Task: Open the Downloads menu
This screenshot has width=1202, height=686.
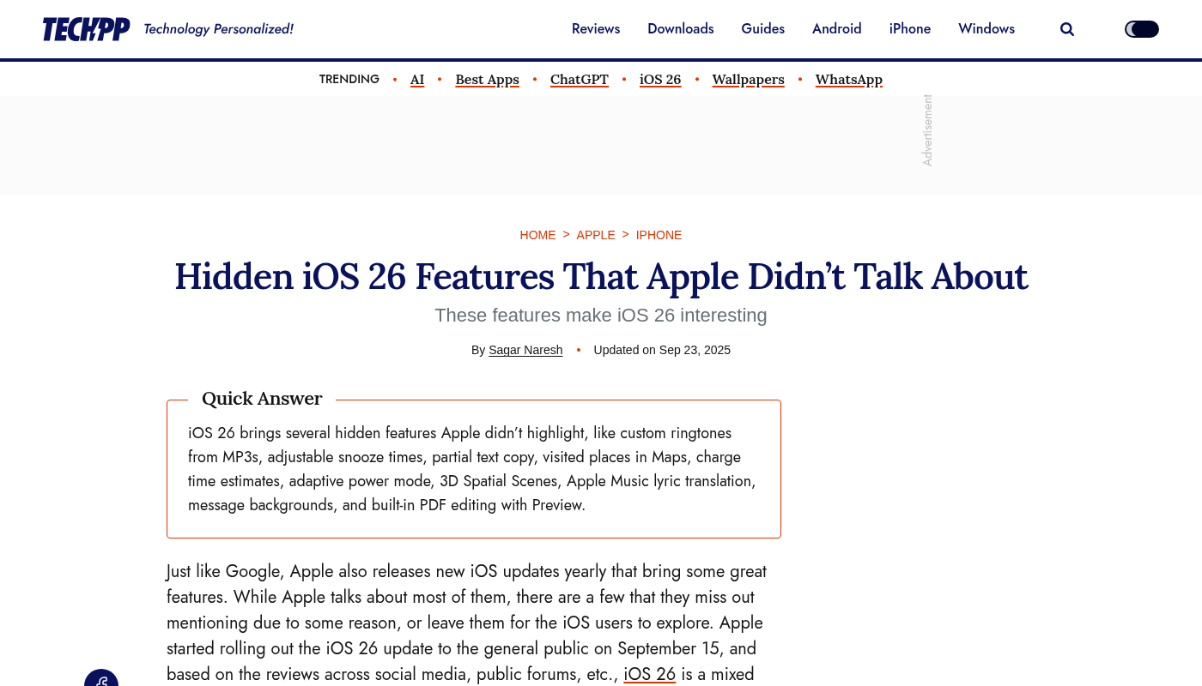Action: click(680, 29)
